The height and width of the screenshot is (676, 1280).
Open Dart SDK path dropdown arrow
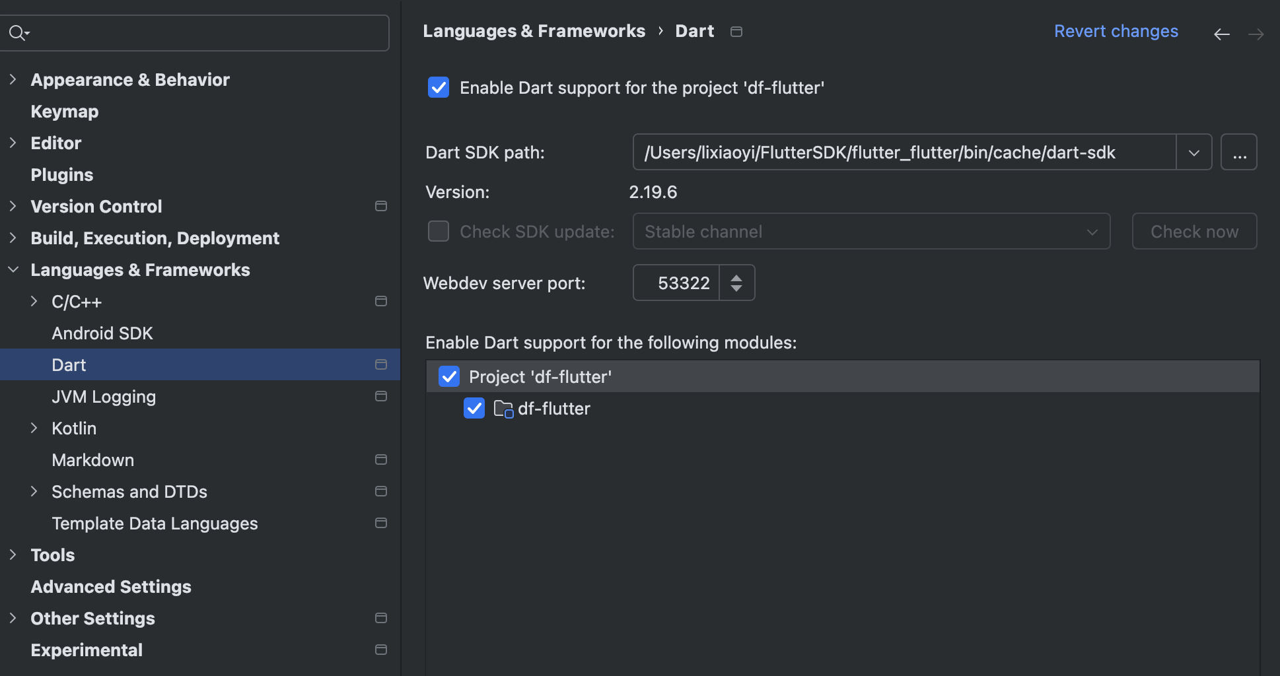pyautogui.click(x=1193, y=152)
